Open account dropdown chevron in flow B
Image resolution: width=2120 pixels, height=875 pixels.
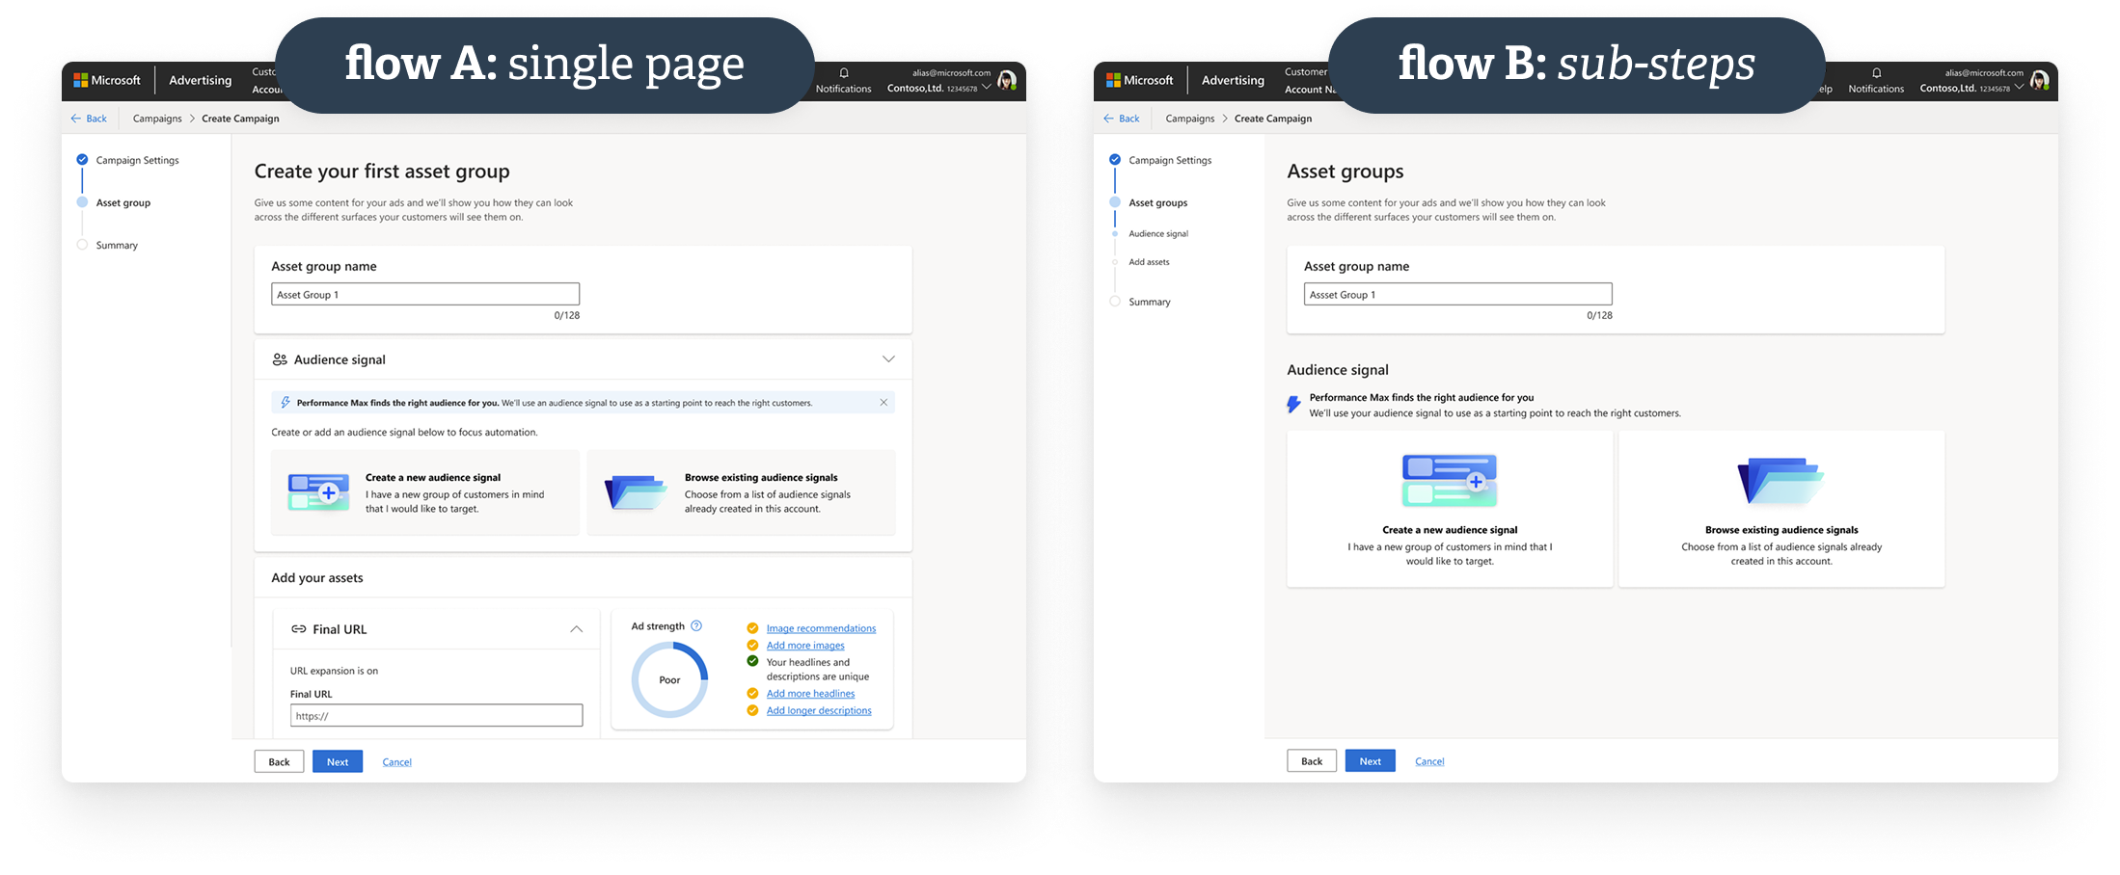2019,88
